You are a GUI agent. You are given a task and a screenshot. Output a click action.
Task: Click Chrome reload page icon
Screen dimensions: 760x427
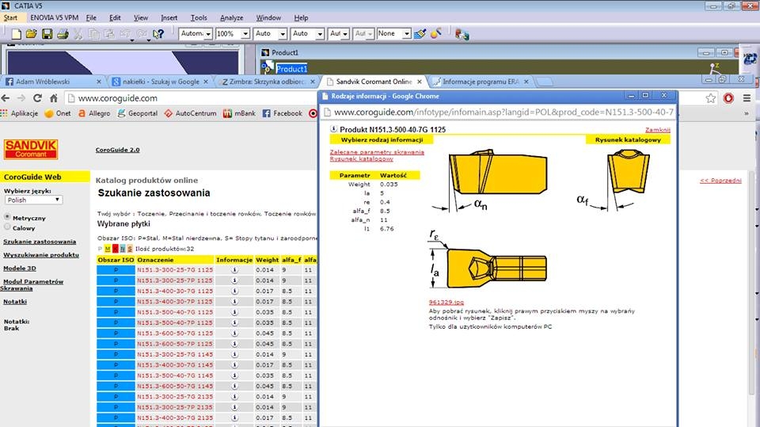pyautogui.click(x=37, y=98)
